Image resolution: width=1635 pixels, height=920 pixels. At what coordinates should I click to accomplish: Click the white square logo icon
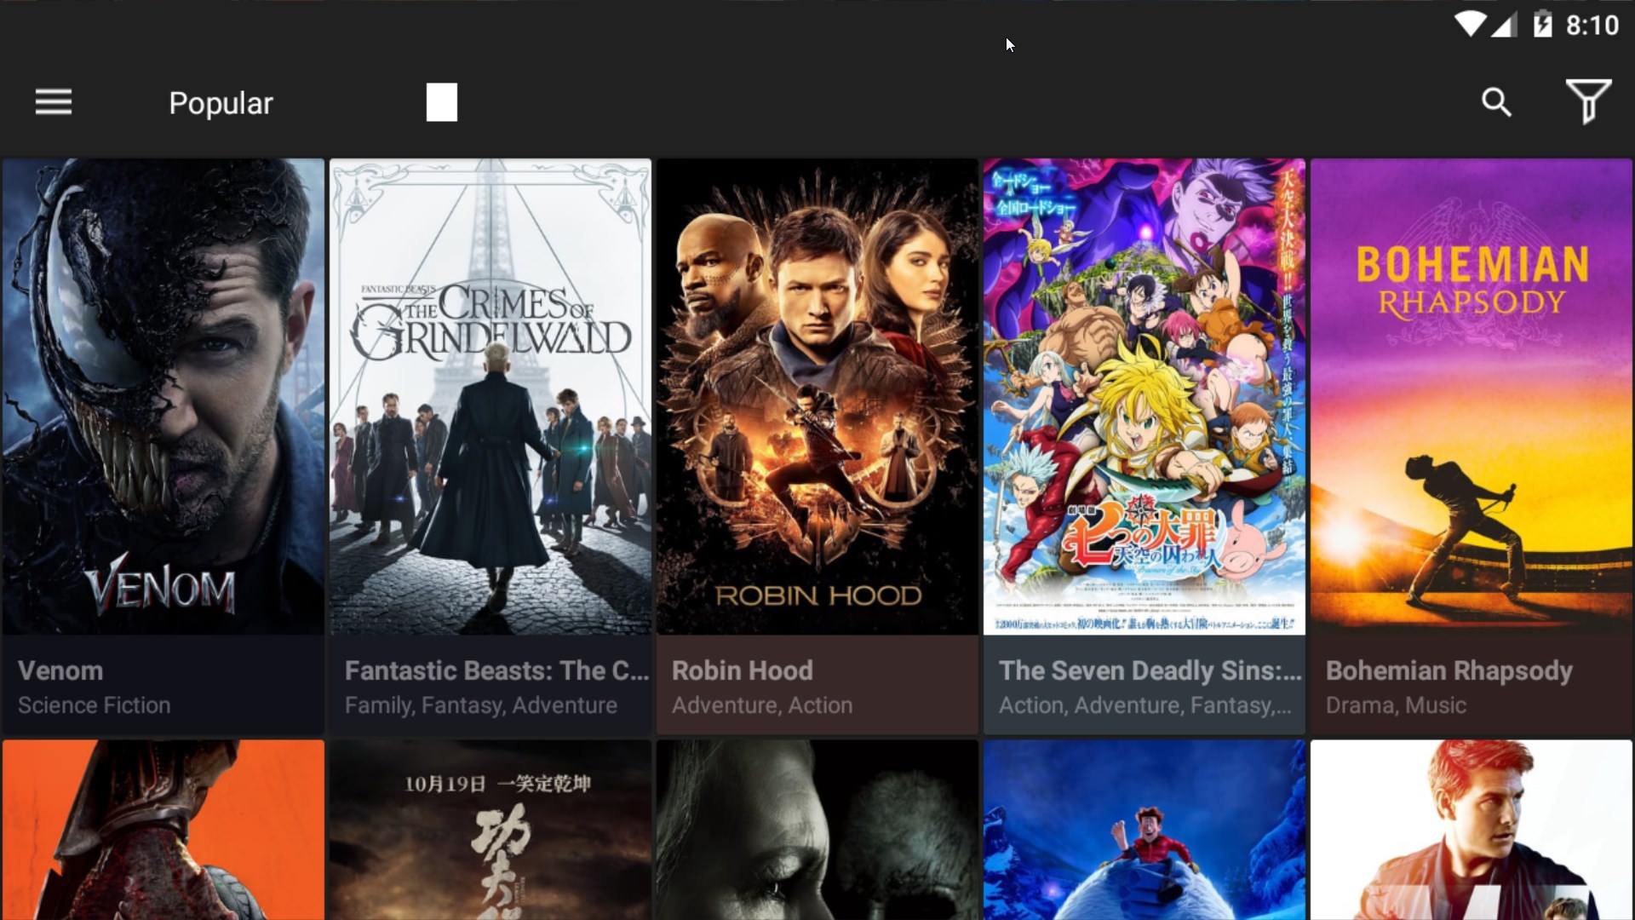pos(441,102)
